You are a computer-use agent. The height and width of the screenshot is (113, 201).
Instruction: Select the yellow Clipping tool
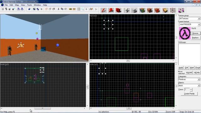click(165, 10)
